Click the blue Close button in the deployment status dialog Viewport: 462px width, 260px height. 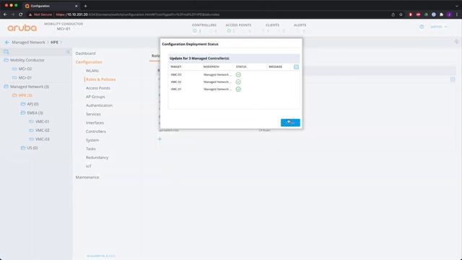tap(290, 123)
